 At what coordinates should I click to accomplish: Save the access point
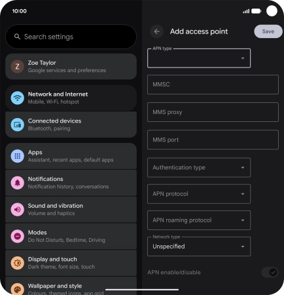coord(268,31)
